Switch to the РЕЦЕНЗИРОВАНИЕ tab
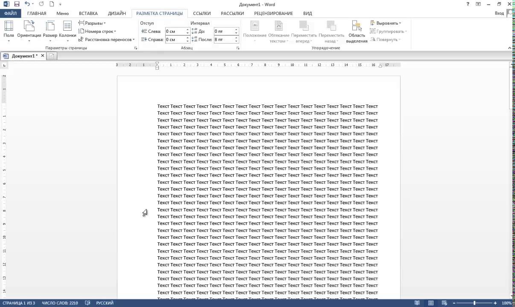515x307 pixels. (273, 13)
